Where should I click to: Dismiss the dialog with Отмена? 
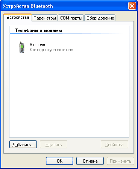point(90,161)
